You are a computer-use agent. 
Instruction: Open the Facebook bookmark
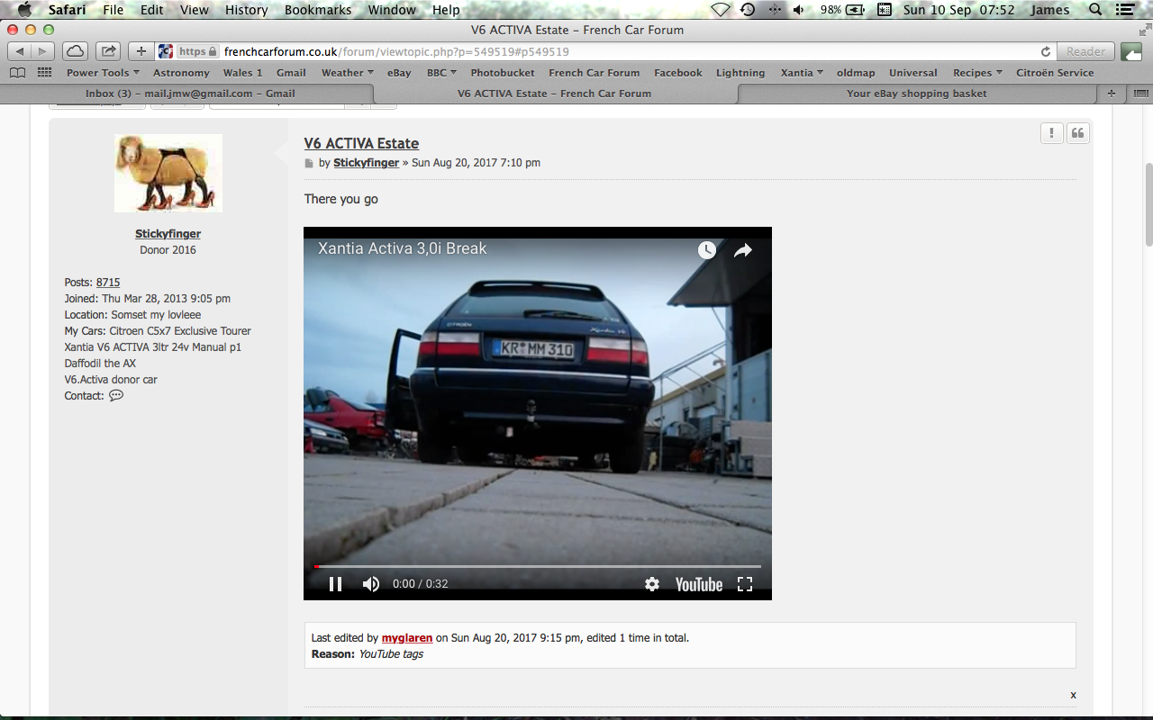click(678, 73)
